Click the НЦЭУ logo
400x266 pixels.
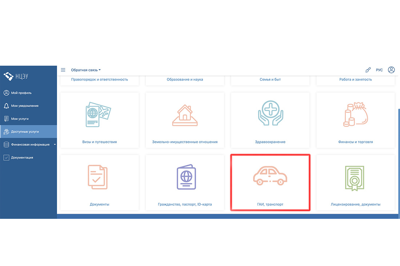[x=16, y=76]
